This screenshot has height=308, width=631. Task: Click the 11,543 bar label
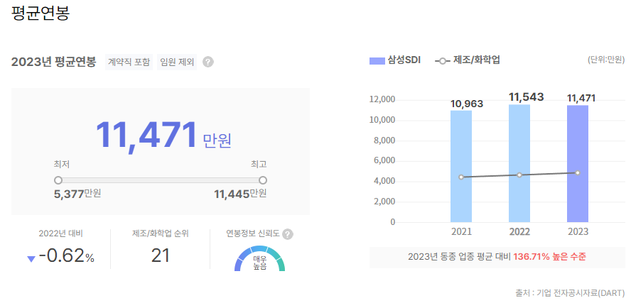click(x=527, y=97)
